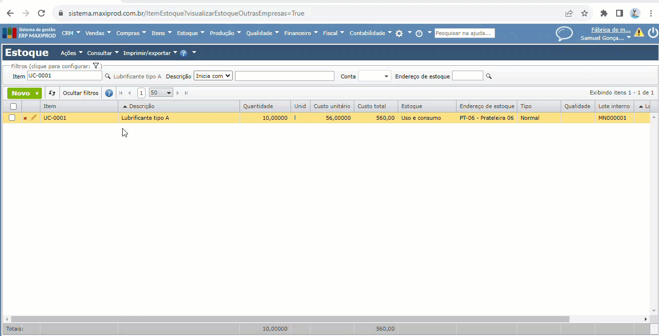Reload the browser page
Viewport: 659px width, 336px height.
(41, 13)
